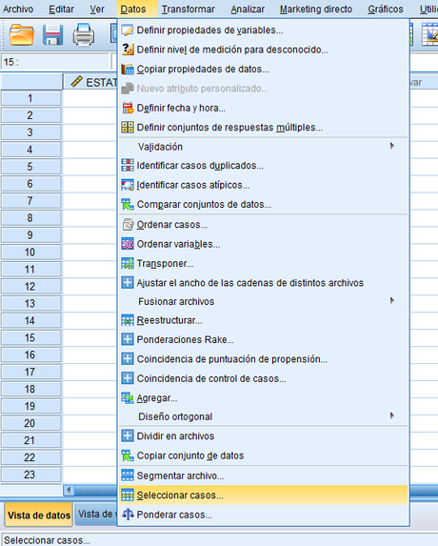Click the Open folder toolbar icon

tap(22, 34)
